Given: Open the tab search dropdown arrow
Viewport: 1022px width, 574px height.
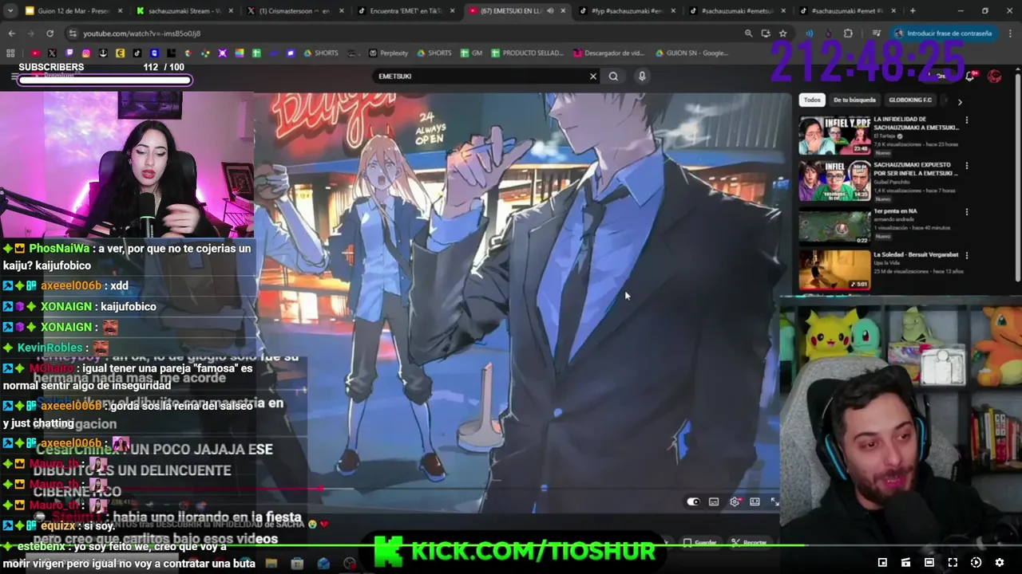Looking at the screenshot, I should pos(10,11).
